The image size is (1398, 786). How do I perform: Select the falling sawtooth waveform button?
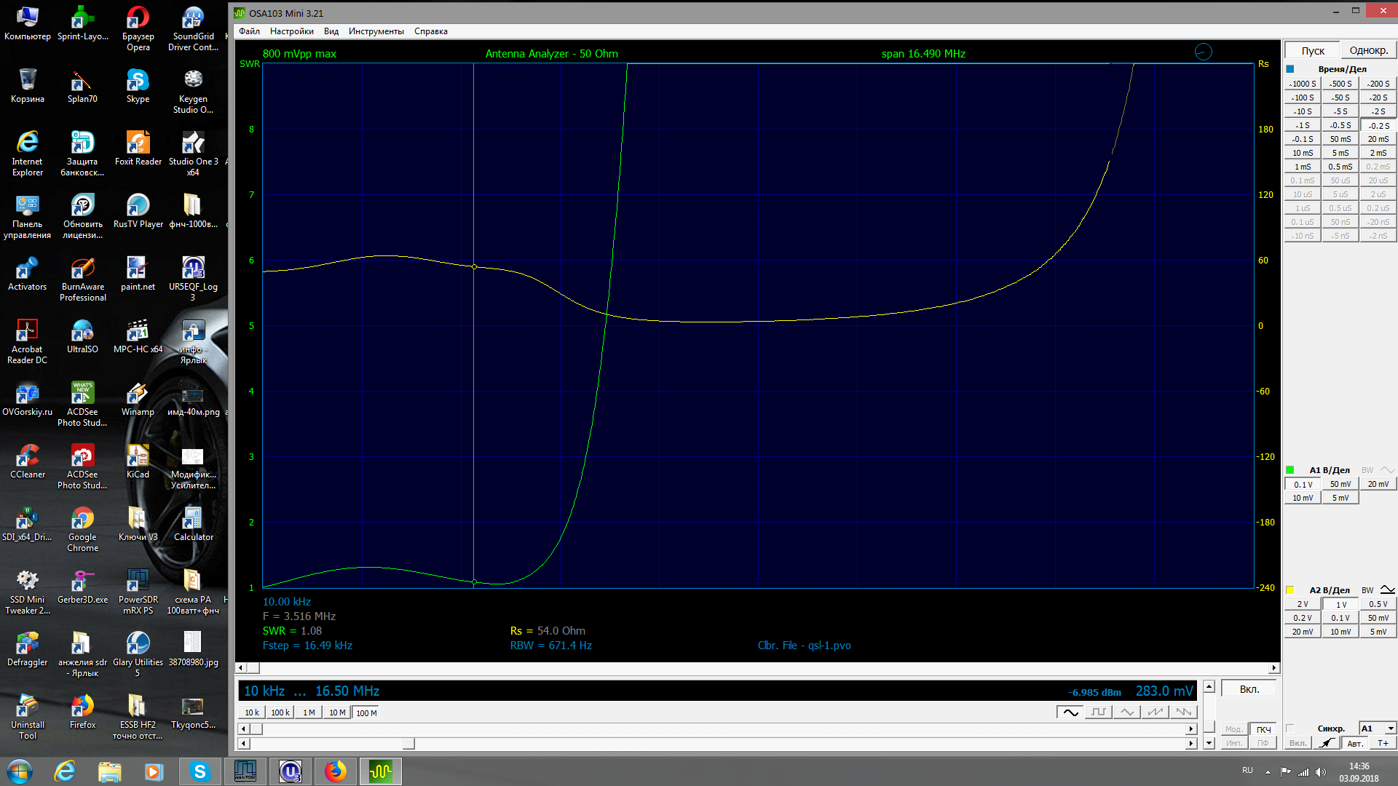[1183, 712]
